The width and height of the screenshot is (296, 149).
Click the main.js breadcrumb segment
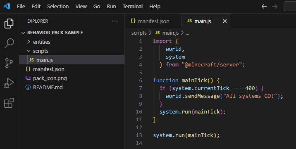(170, 33)
